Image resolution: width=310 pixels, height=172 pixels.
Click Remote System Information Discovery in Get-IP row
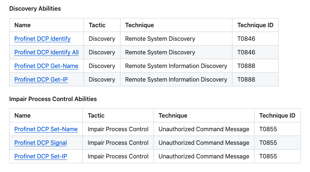176,79
